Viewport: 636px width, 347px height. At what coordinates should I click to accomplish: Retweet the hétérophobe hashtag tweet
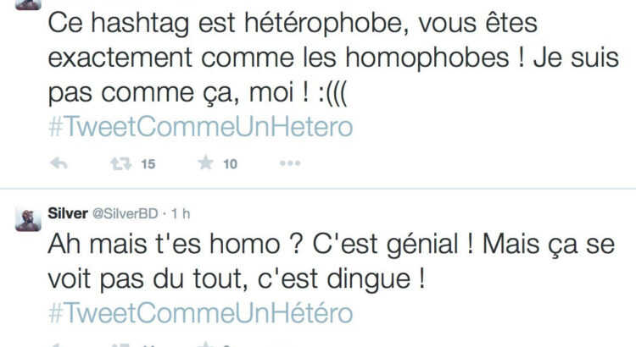[120, 164]
